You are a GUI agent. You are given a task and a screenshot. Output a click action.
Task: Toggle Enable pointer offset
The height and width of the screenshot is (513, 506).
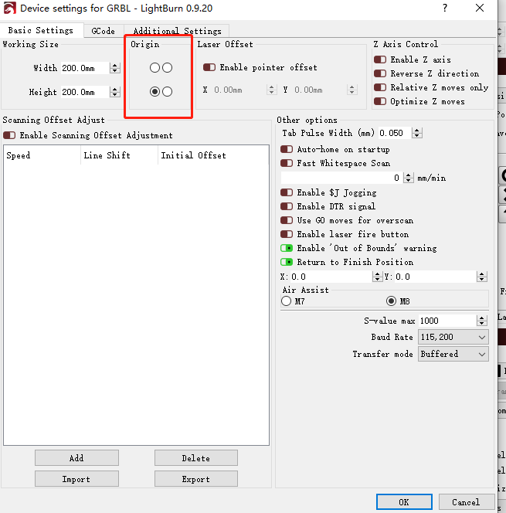[x=209, y=67]
